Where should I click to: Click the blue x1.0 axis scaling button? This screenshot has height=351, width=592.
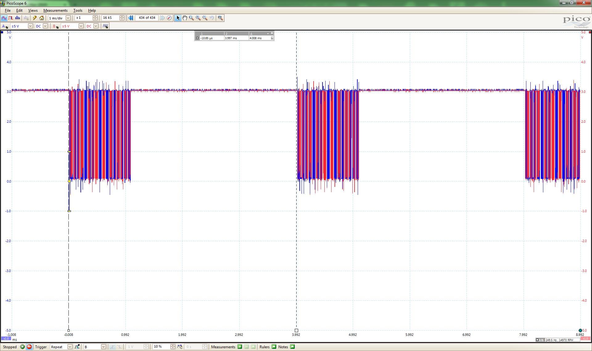point(6,339)
